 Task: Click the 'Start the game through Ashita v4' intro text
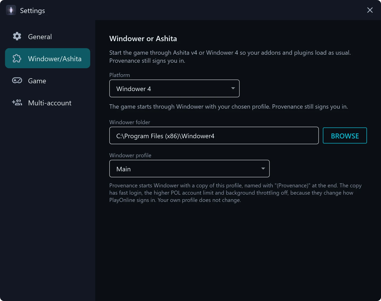coord(230,57)
